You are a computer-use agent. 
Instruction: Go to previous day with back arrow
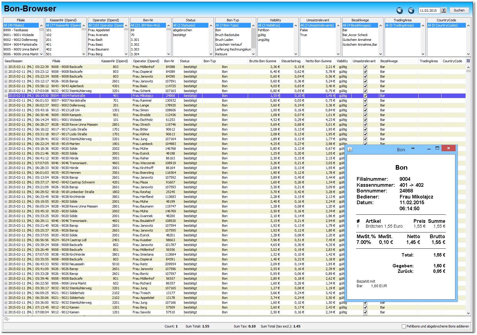tap(399, 11)
